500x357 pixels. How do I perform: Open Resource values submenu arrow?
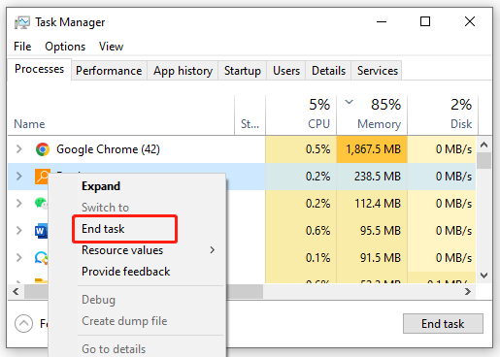pos(212,250)
